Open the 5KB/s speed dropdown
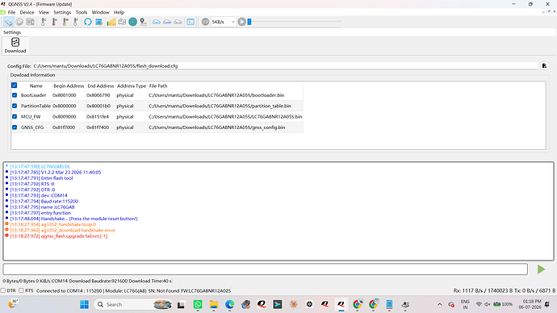The width and height of the screenshot is (557, 313). pos(224,22)
